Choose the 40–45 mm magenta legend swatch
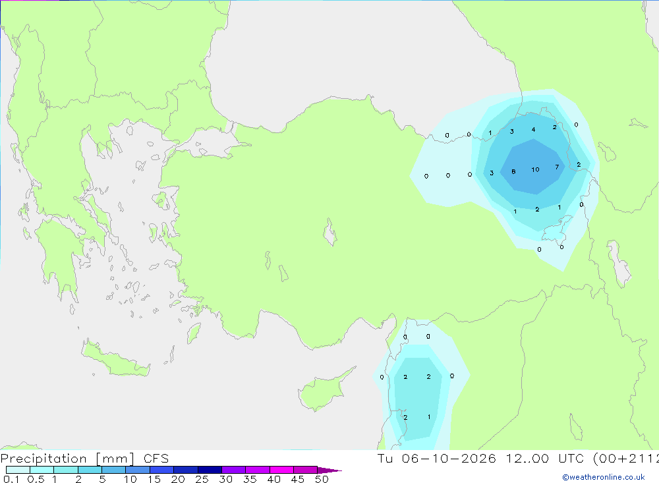659x483 pixels. point(281,470)
